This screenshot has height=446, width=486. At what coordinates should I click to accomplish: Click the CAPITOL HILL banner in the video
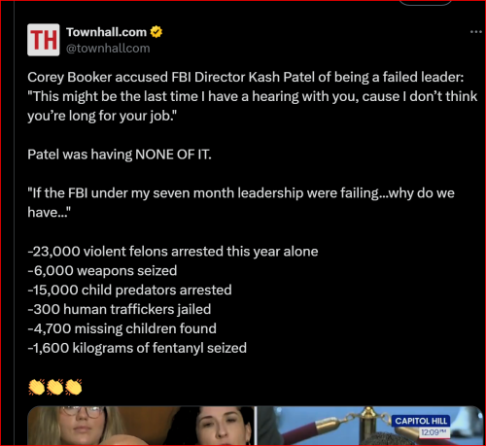click(421, 421)
